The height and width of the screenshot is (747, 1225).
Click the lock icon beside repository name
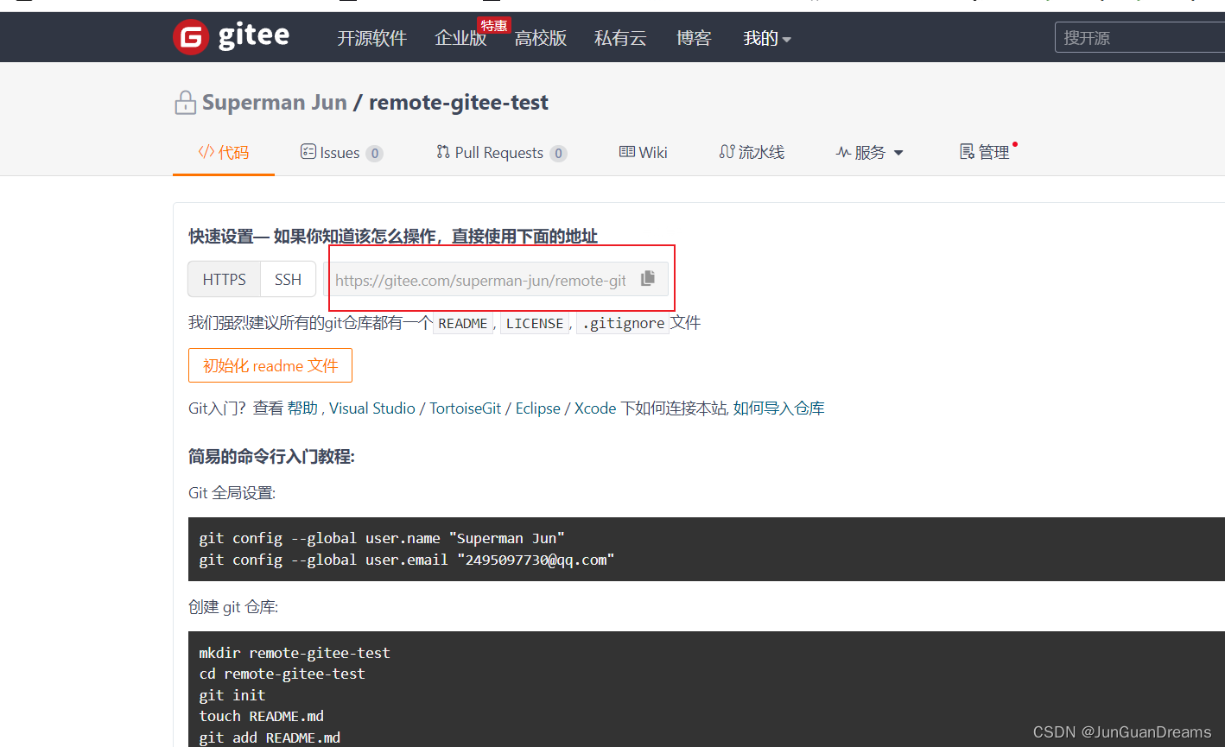pos(184,101)
